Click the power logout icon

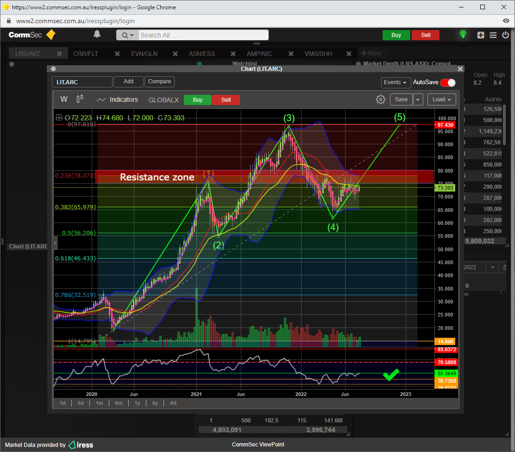[x=505, y=35]
